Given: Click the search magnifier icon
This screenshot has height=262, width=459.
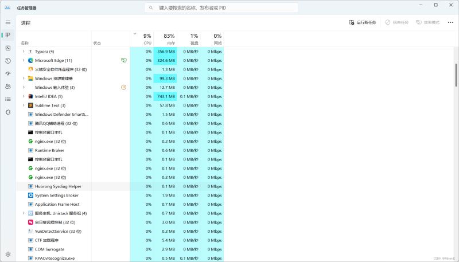Looking at the screenshot, I should pyautogui.click(x=151, y=8).
